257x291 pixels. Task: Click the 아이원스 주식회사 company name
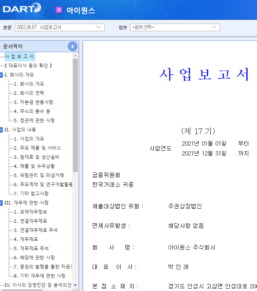pos(192,247)
